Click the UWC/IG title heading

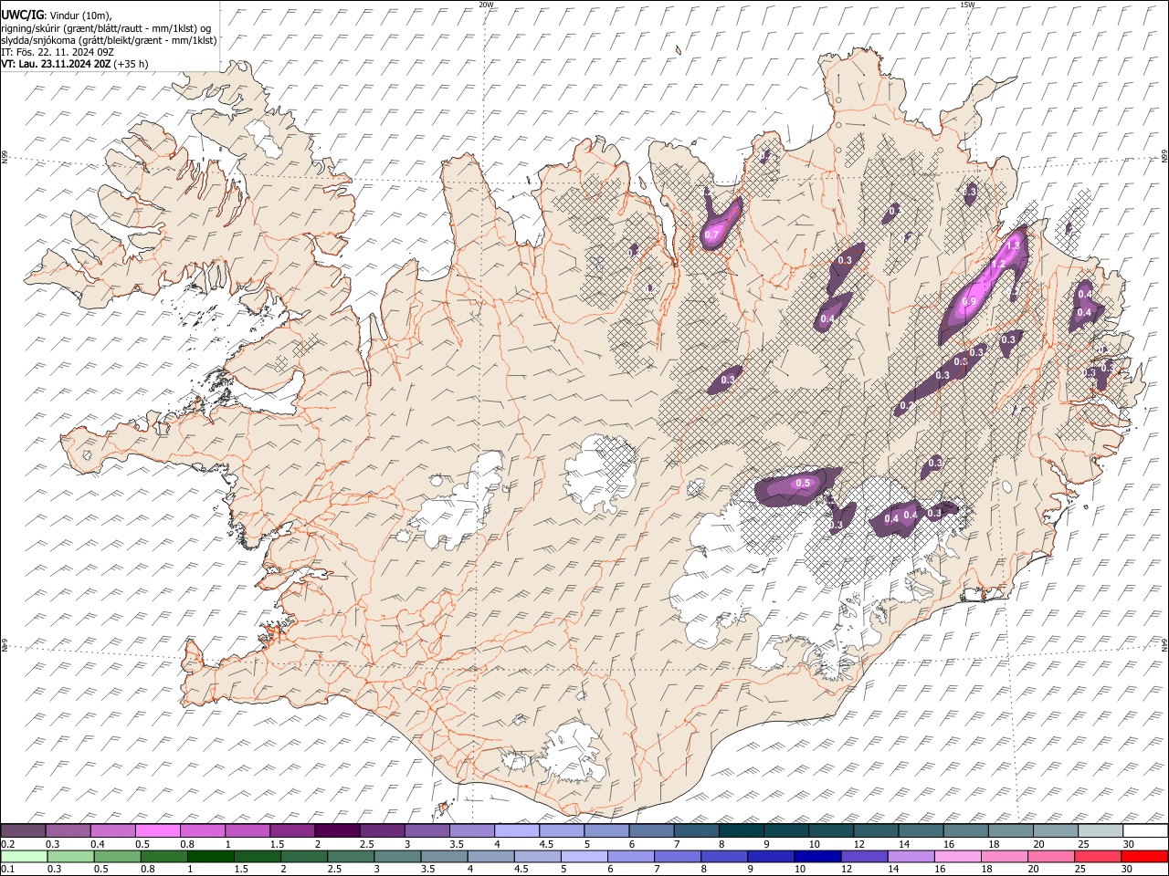[x=22, y=16]
